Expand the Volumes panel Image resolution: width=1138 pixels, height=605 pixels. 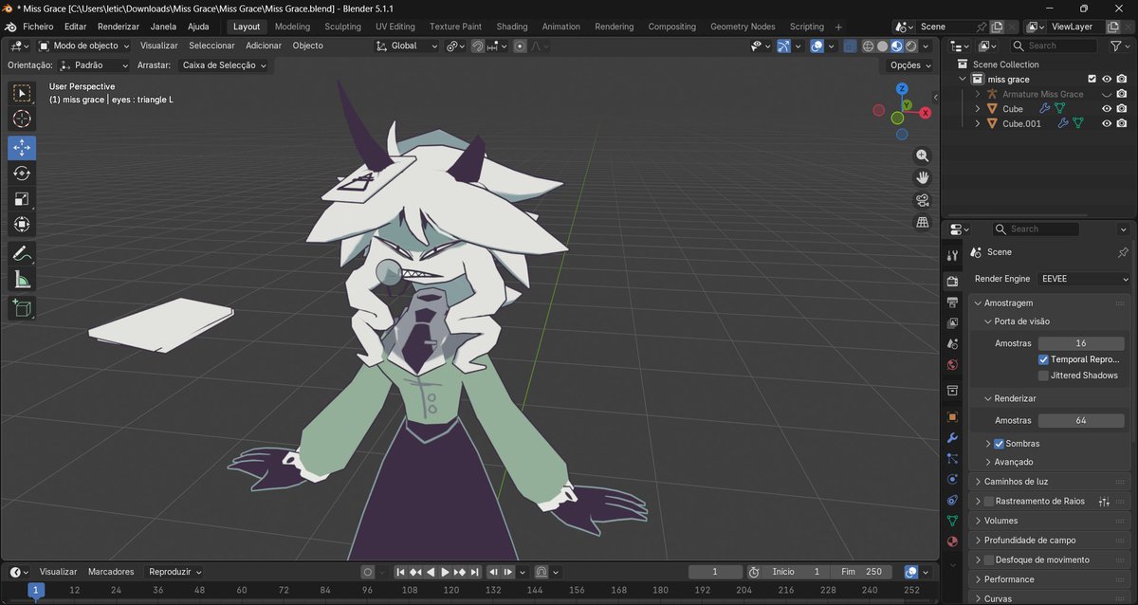click(x=1050, y=521)
